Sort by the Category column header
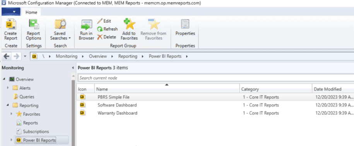 pos(276,89)
